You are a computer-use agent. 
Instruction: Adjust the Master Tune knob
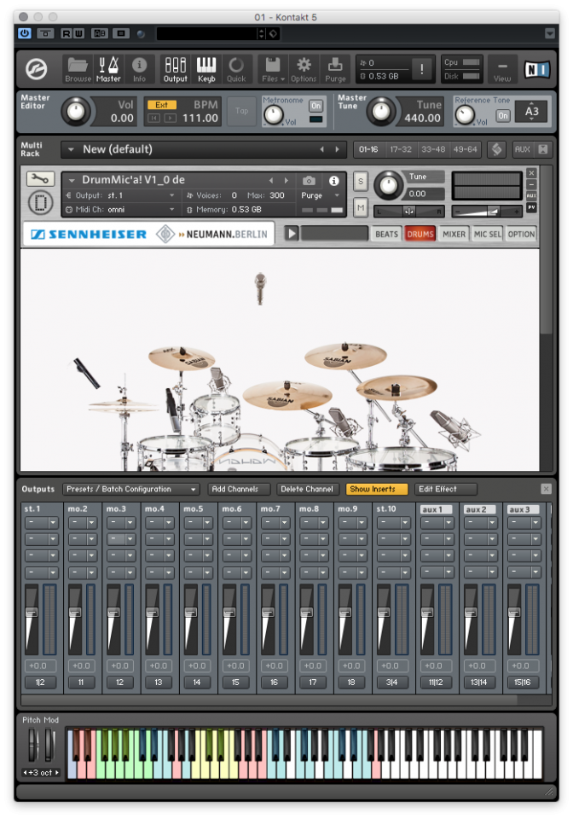click(x=381, y=111)
